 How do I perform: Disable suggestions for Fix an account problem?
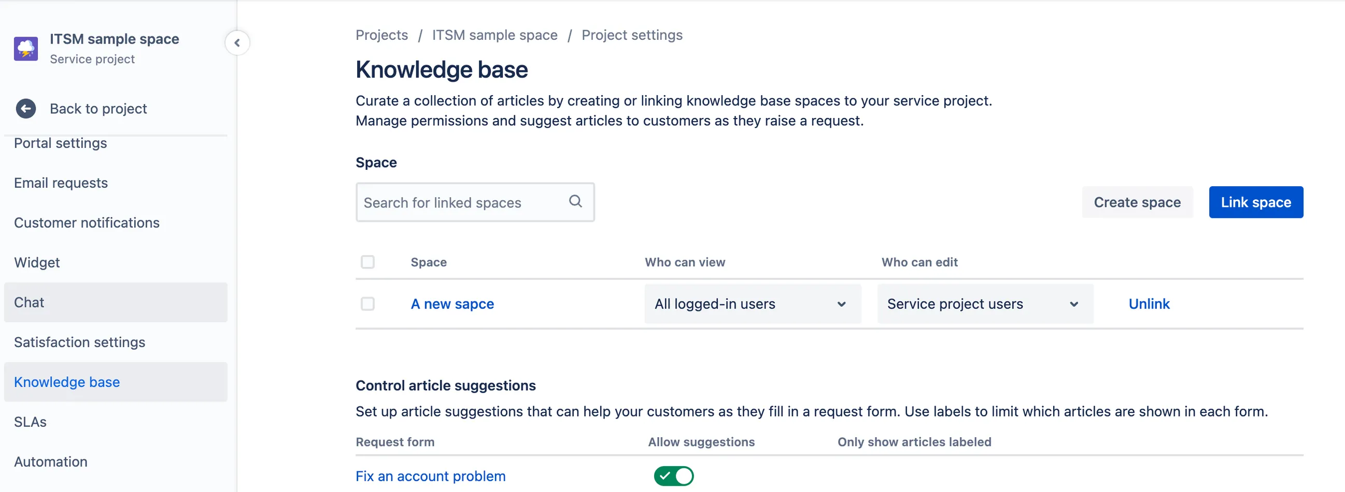674,476
